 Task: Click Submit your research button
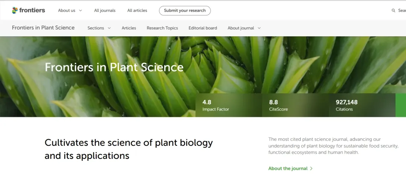coord(185,10)
